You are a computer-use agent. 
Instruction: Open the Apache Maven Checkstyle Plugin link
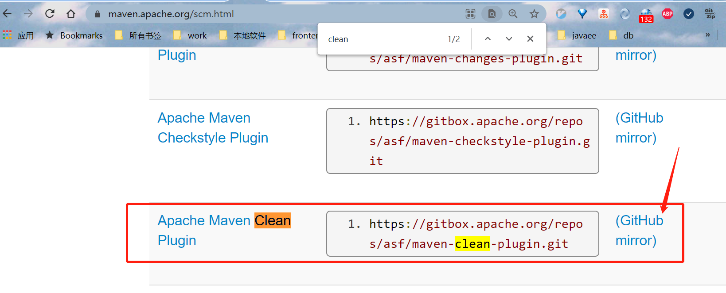point(213,127)
